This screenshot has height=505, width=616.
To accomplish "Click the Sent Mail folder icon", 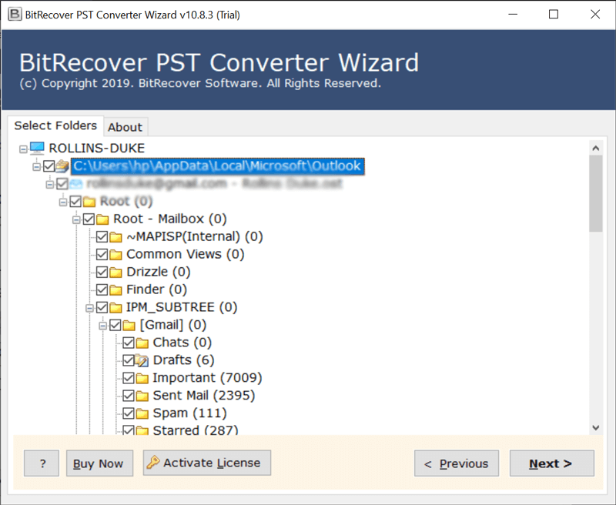I will pyautogui.click(x=142, y=396).
